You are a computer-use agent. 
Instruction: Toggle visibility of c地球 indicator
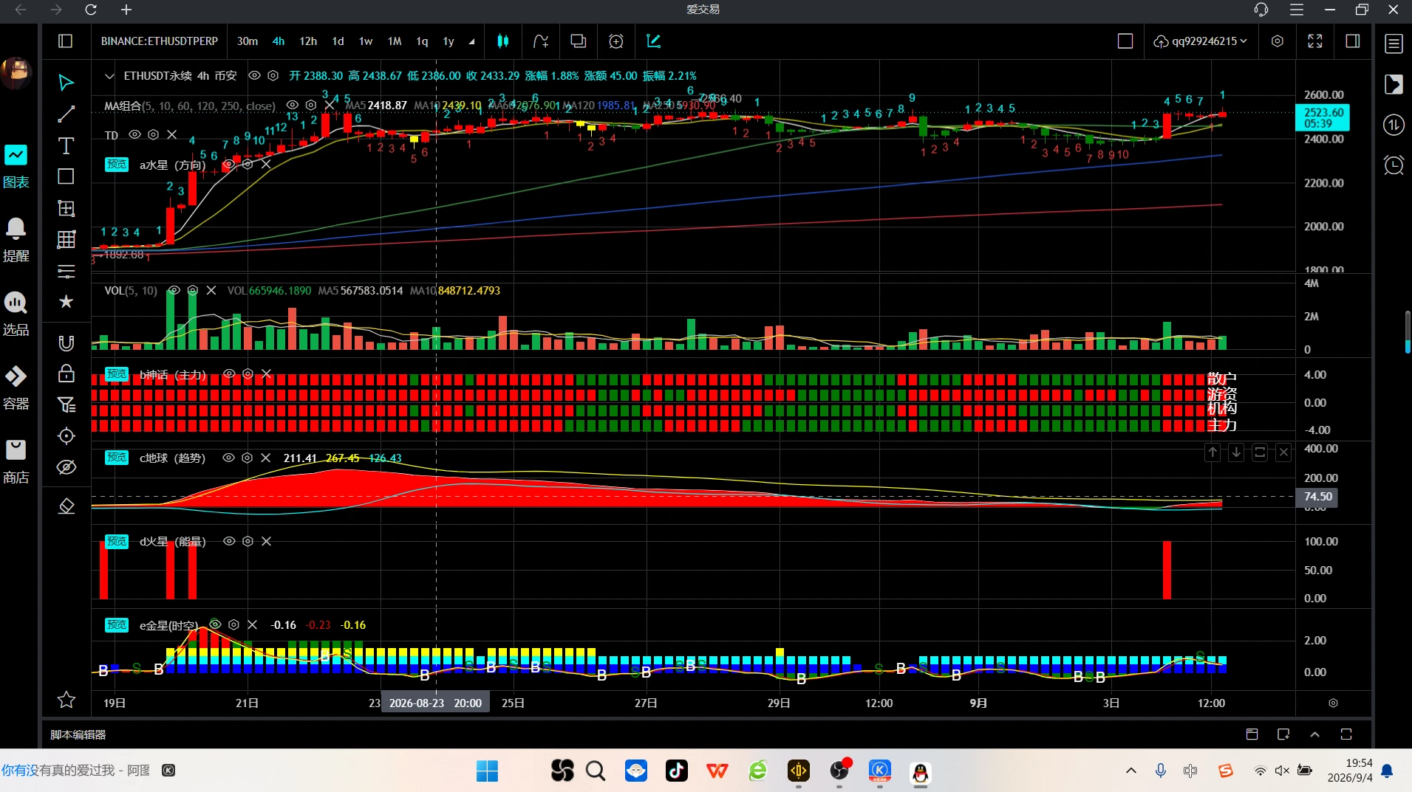229,458
